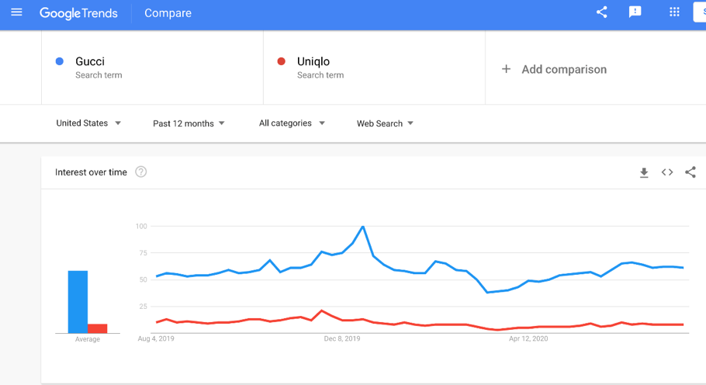Click the blue Gucci average bar
Screen dimensions: 706x385
(78, 302)
